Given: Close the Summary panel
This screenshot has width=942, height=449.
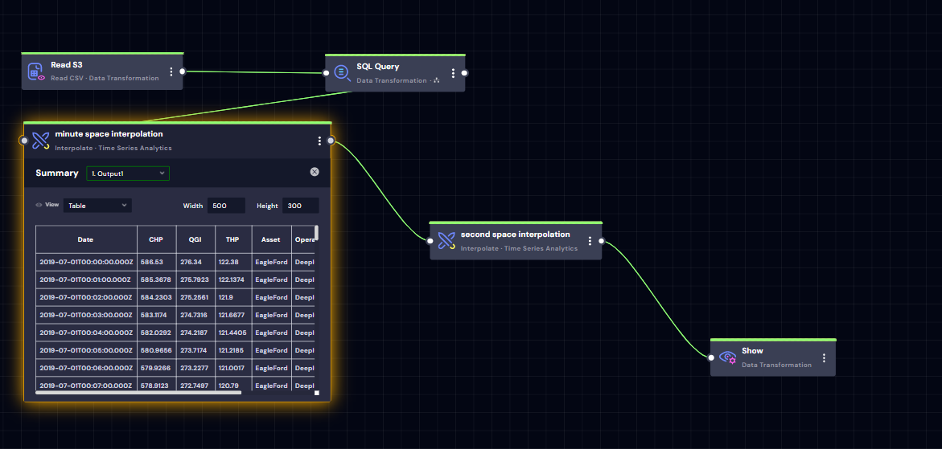Looking at the screenshot, I should 315,172.
